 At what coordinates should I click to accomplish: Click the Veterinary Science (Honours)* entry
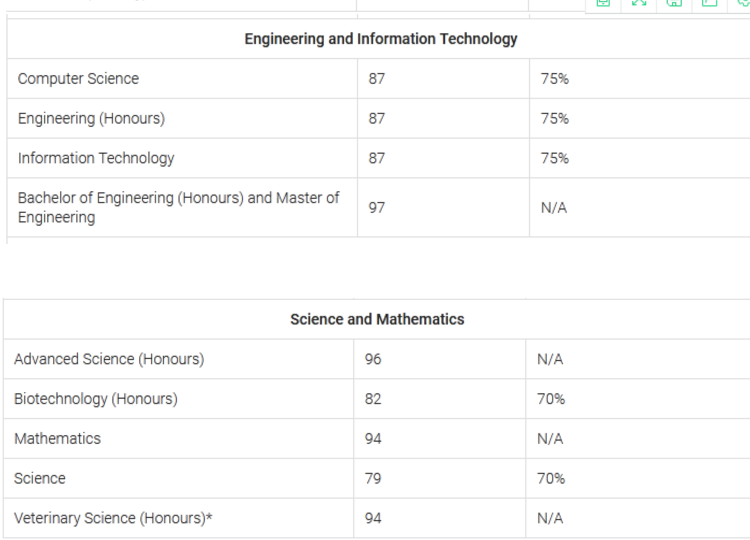(x=113, y=519)
